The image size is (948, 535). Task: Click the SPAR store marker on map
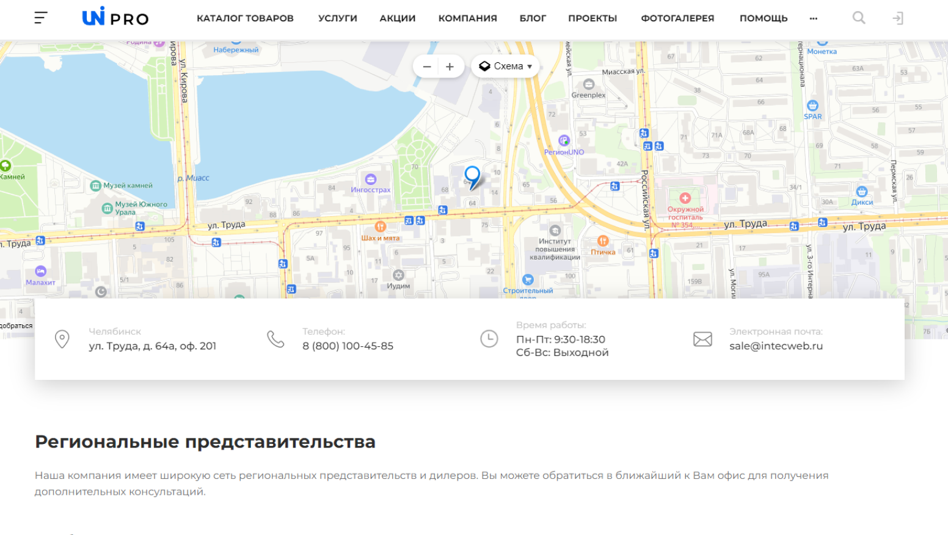(812, 106)
